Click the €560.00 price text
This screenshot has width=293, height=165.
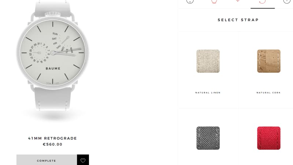[52, 144]
